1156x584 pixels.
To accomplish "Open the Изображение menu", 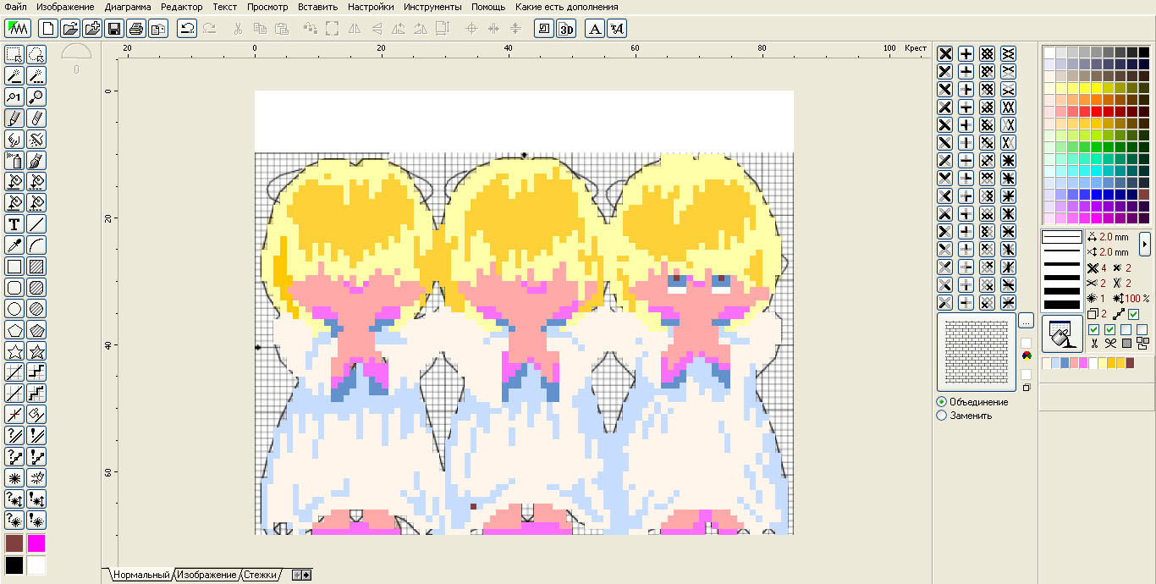I will (64, 7).
